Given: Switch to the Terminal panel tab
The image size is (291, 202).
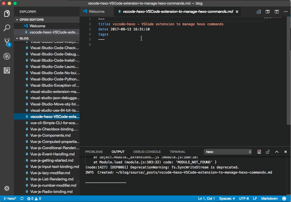Looking at the screenshot, I should (x=177, y=152).
